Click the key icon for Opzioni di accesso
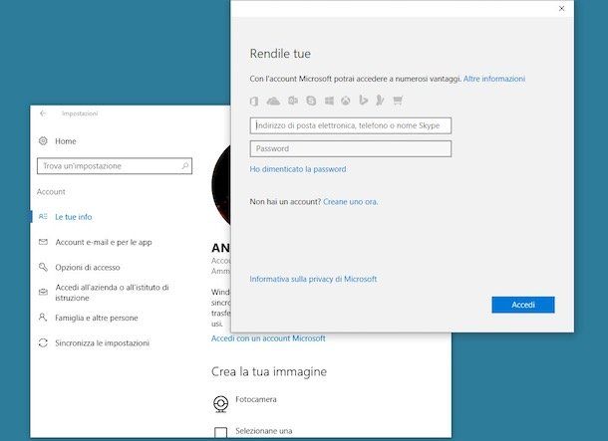Image resolution: width=608 pixels, height=441 pixels. click(43, 267)
